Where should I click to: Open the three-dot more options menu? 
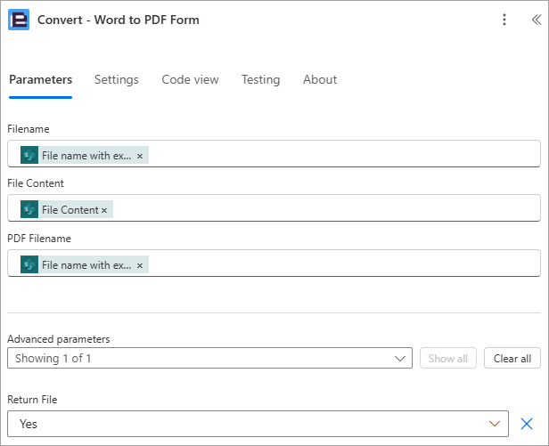click(x=504, y=20)
